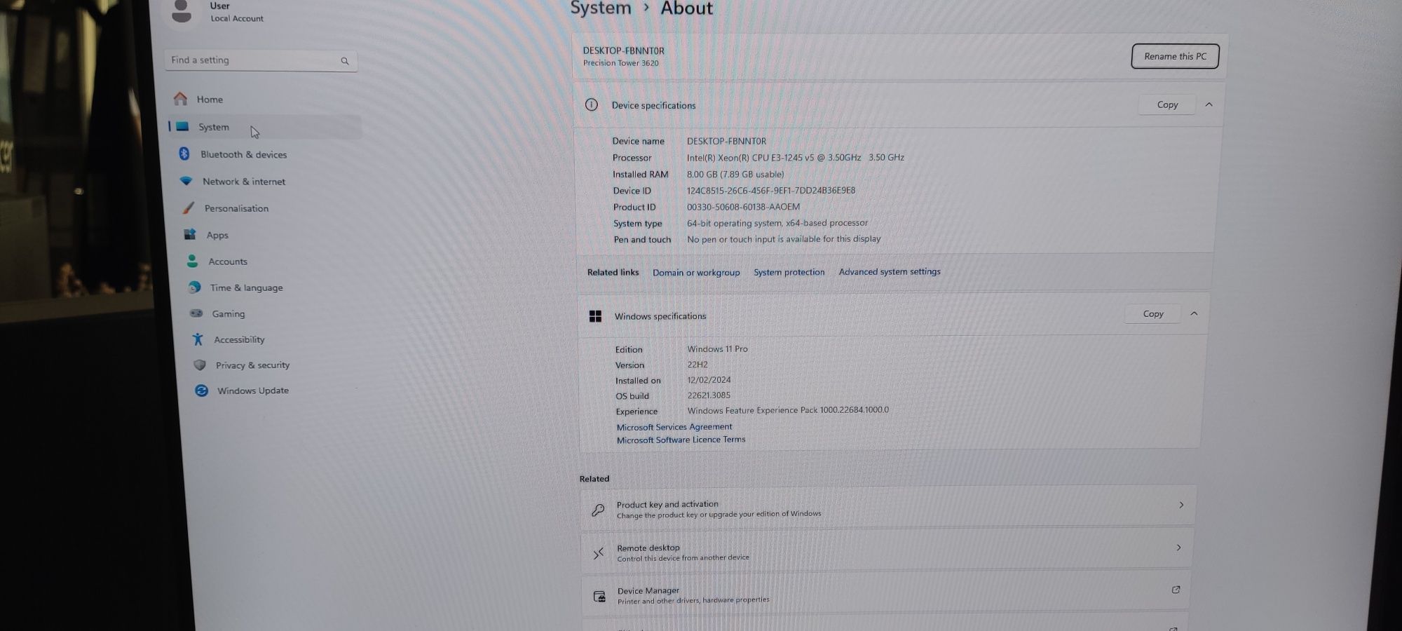This screenshot has height=631, width=1402.
Task: Click the Windows logo icon beside specifications
Action: tap(595, 316)
